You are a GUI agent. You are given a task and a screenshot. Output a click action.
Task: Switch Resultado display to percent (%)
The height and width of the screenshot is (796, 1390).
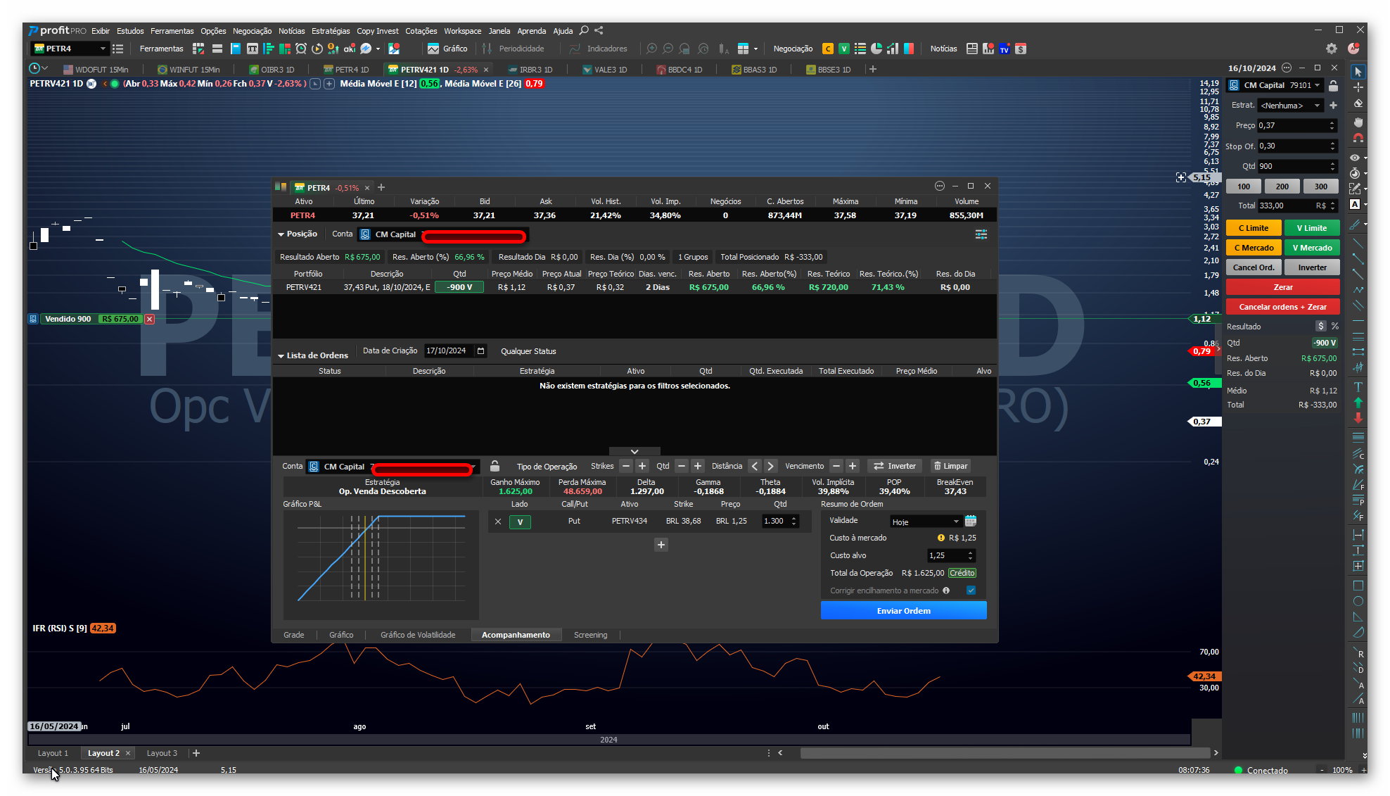[x=1334, y=326]
